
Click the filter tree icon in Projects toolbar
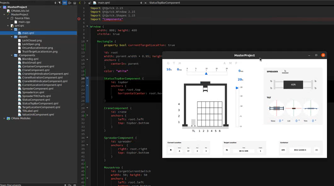pyautogui.click(x=60, y=3)
